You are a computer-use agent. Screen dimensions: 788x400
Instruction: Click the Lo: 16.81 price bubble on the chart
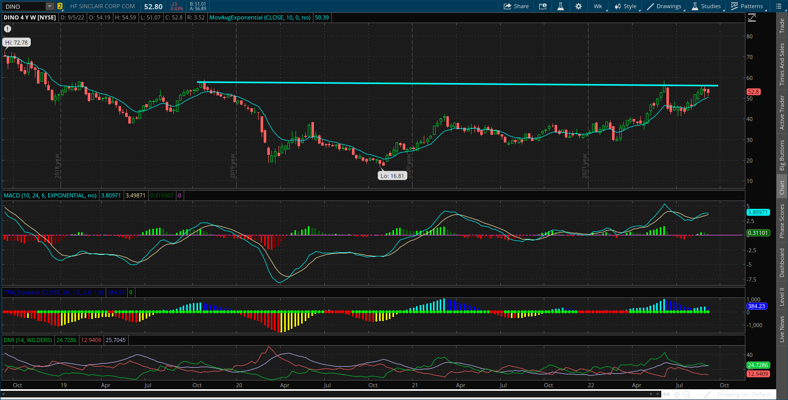pyautogui.click(x=392, y=175)
